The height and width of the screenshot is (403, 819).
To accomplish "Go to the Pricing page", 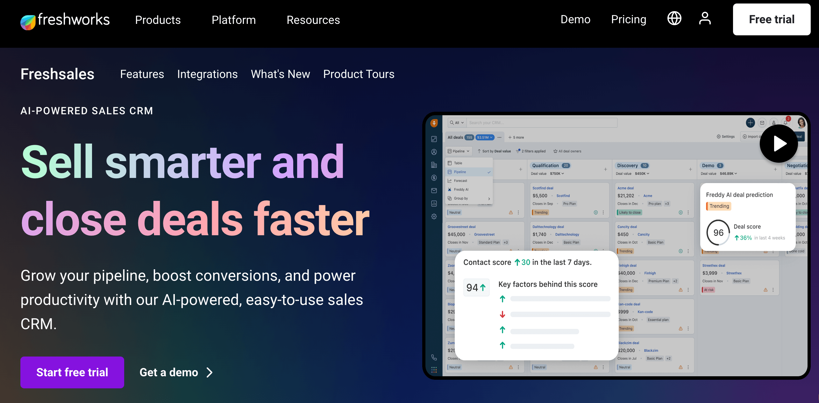I will click(629, 19).
